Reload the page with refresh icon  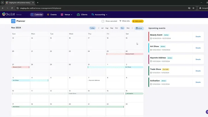click(12, 8)
